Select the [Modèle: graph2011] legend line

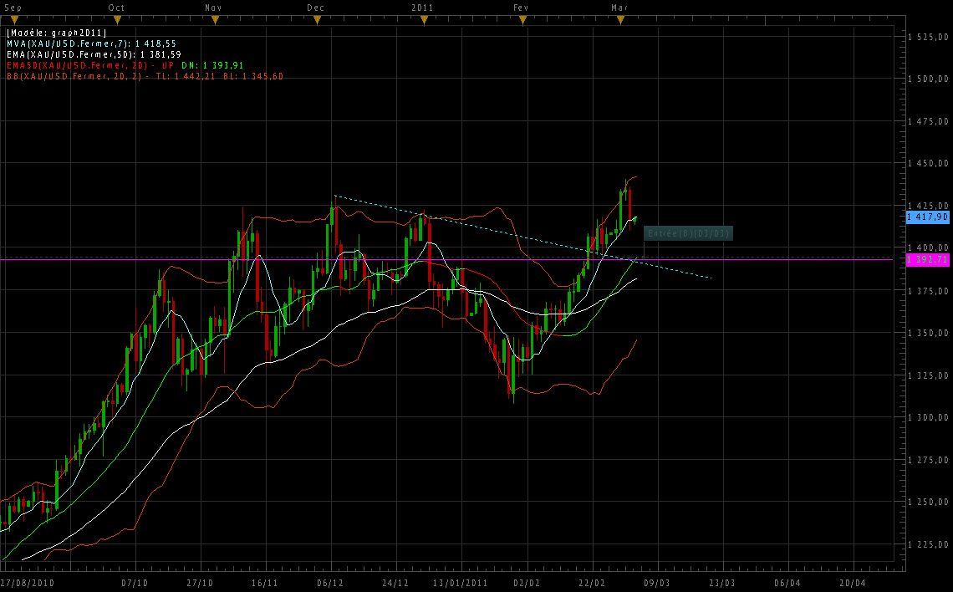(57, 33)
